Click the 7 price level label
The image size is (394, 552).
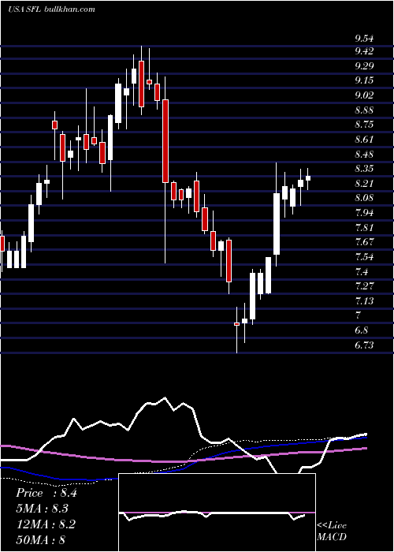tap(358, 315)
